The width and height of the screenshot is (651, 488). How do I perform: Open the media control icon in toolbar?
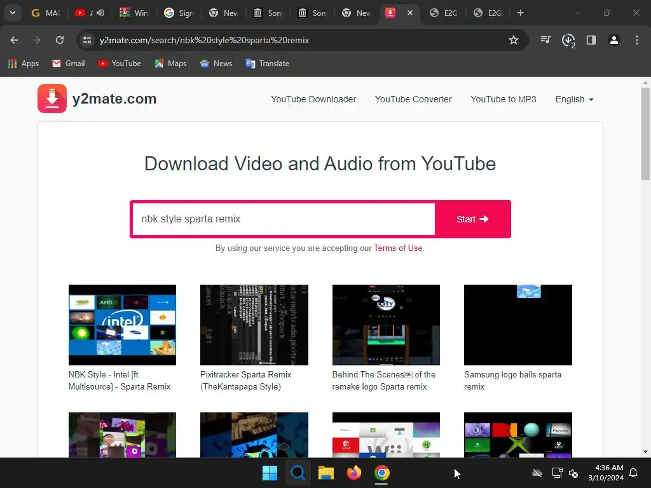pyautogui.click(x=545, y=40)
